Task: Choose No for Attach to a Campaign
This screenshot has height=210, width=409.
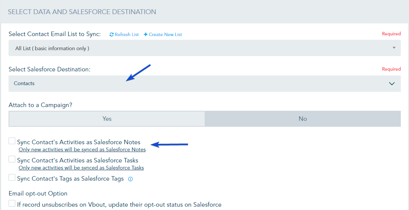Action: pyautogui.click(x=303, y=119)
